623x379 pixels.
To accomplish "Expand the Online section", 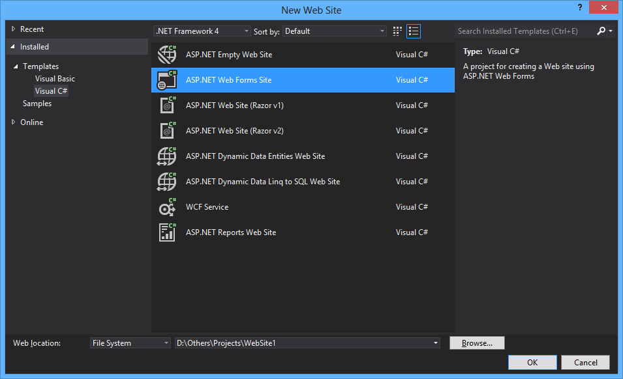I will tap(14, 122).
